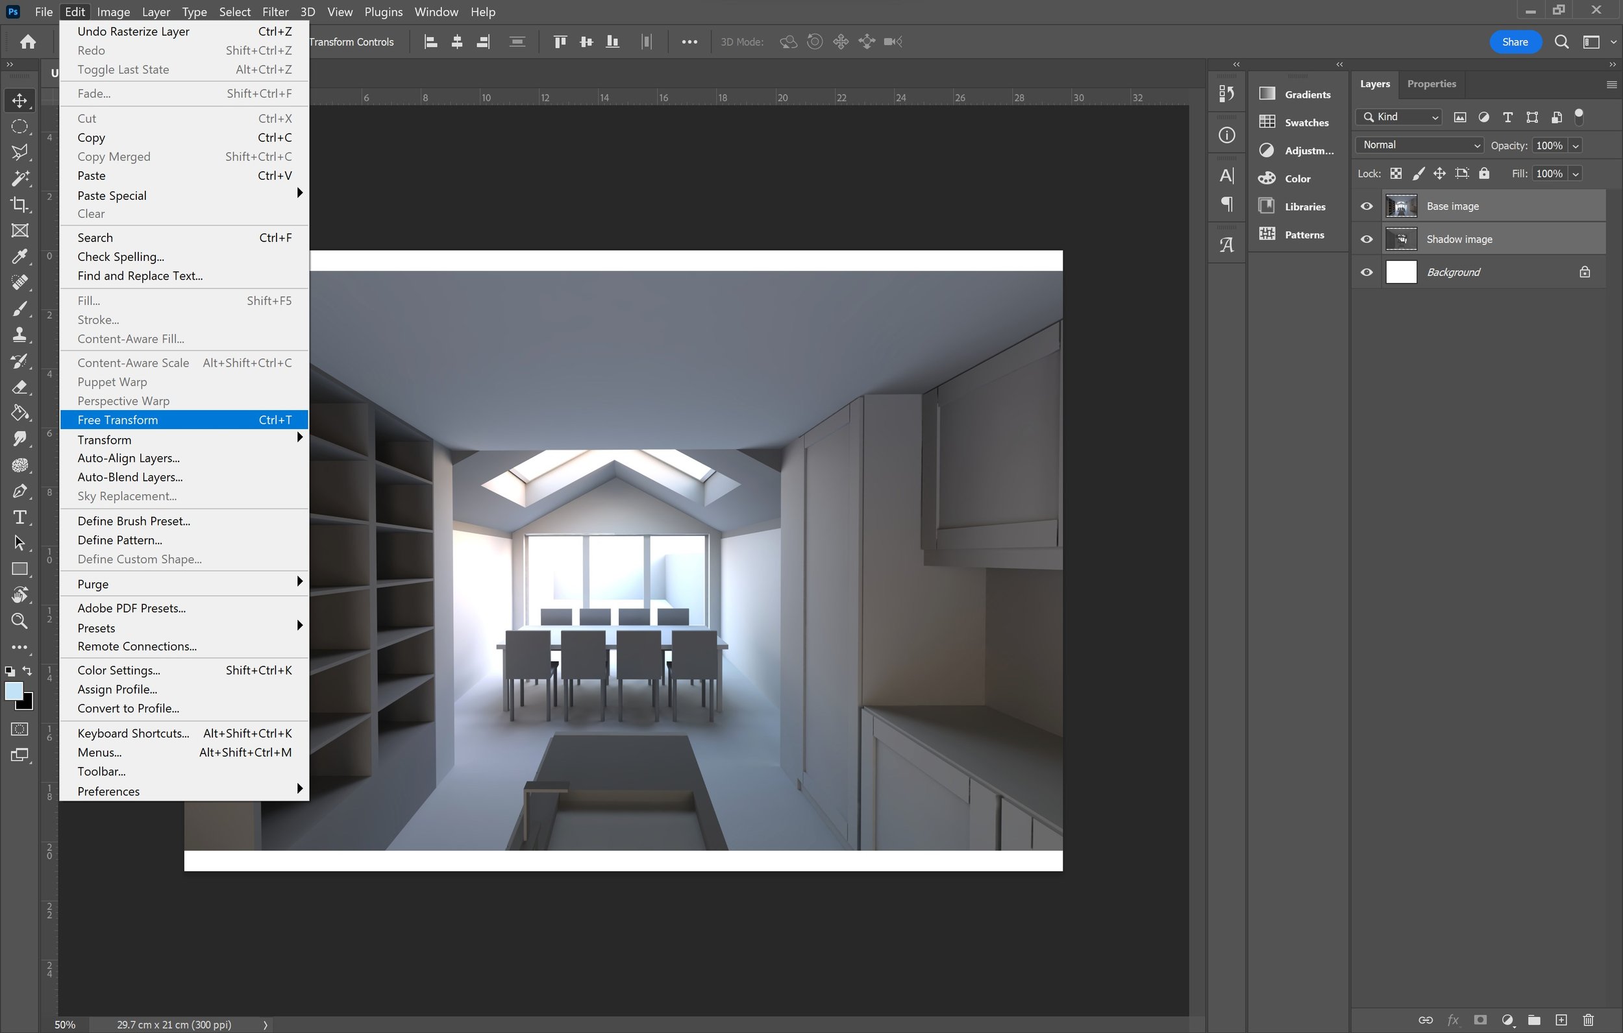The image size is (1623, 1033).
Task: Open the Fill dropdown arrow
Action: pyautogui.click(x=1576, y=174)
